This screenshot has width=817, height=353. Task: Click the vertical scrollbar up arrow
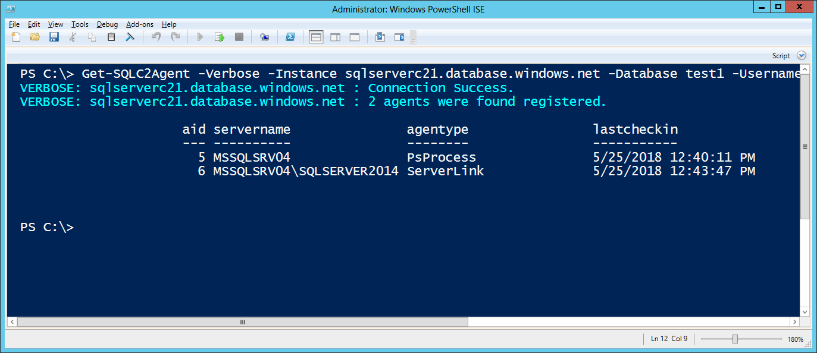click(x=805, y=70)
